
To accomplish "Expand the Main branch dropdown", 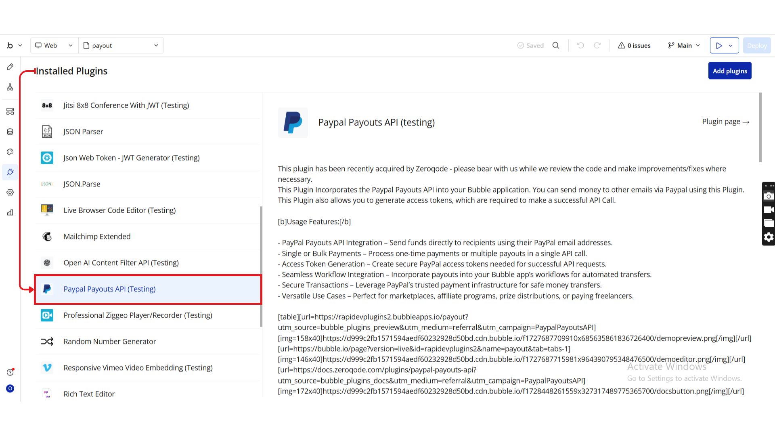I will (x=684, y=46).
